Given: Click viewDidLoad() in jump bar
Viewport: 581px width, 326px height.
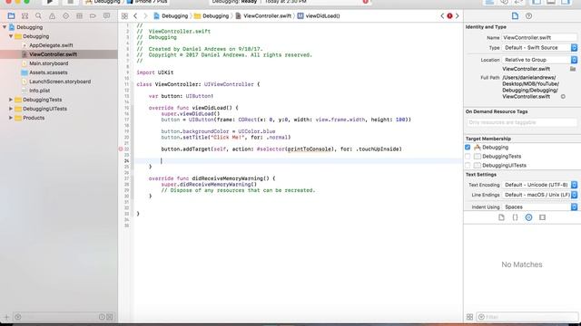Looking at the screenshot, I should coord(319,16).
